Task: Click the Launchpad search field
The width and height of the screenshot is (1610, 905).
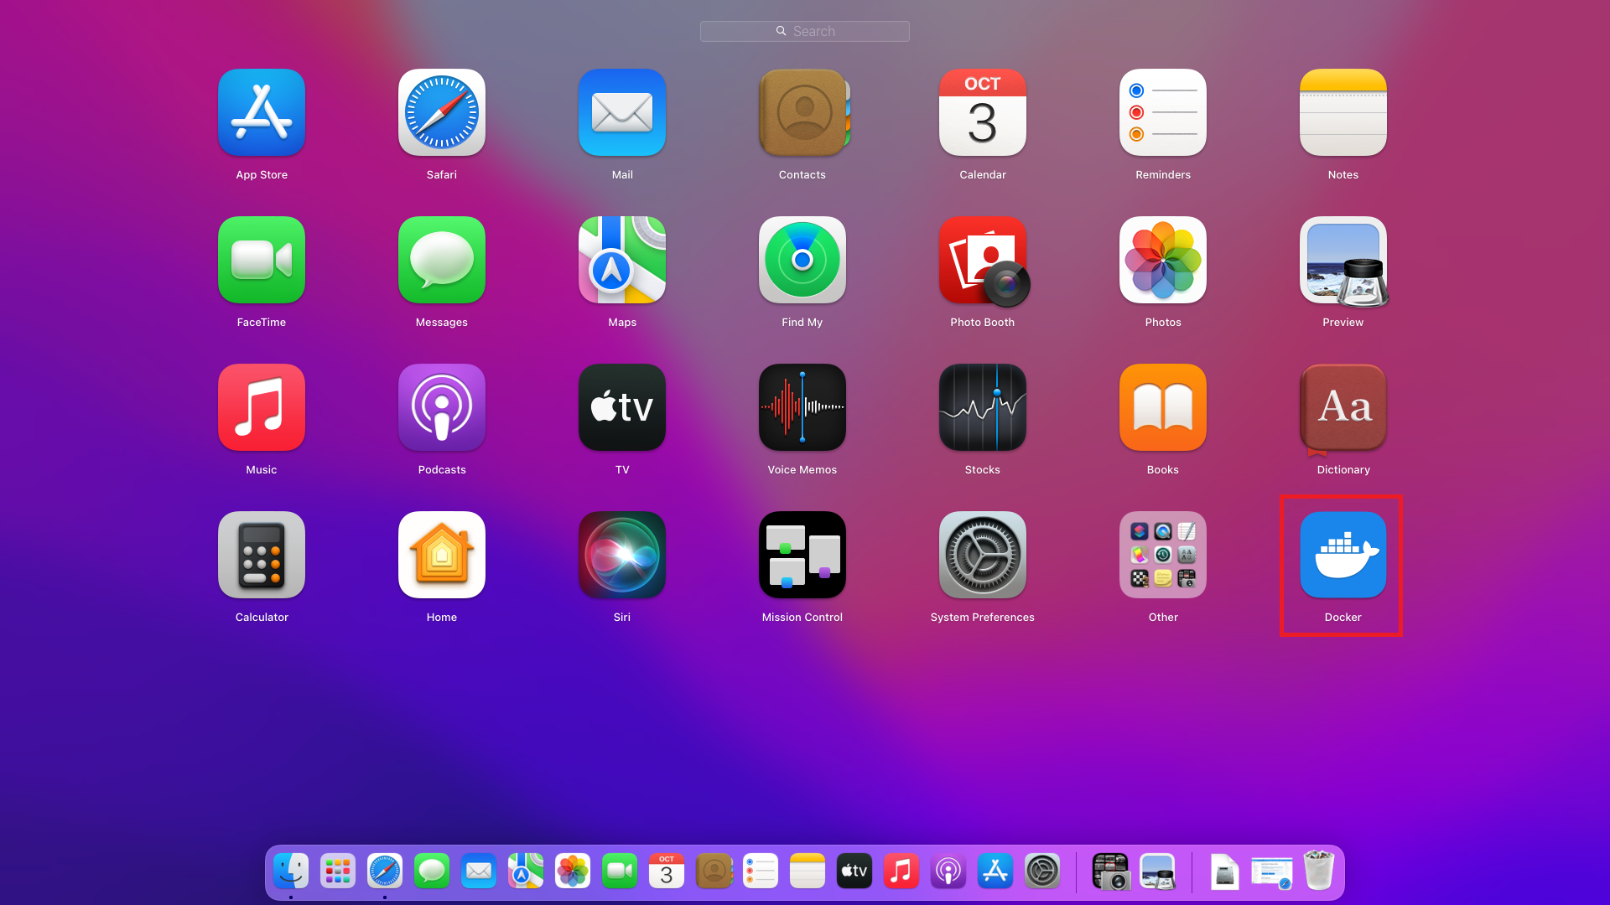Action: click(805, 31)
